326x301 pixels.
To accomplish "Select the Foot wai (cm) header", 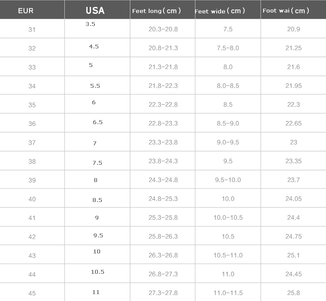I will tap(286, 11).
